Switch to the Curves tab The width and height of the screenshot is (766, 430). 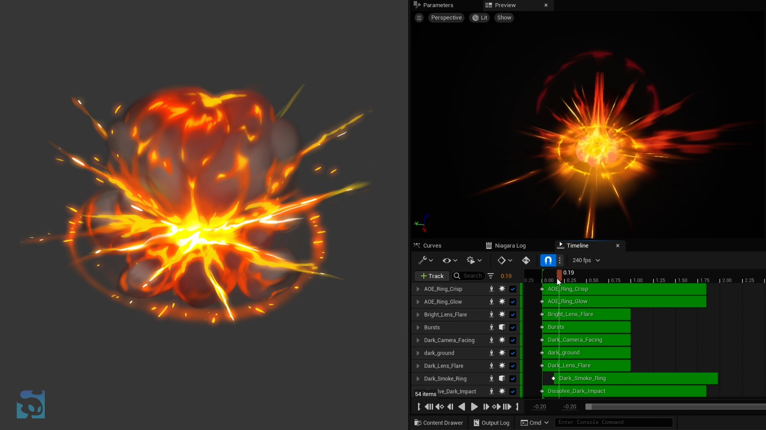coord(432,246)
